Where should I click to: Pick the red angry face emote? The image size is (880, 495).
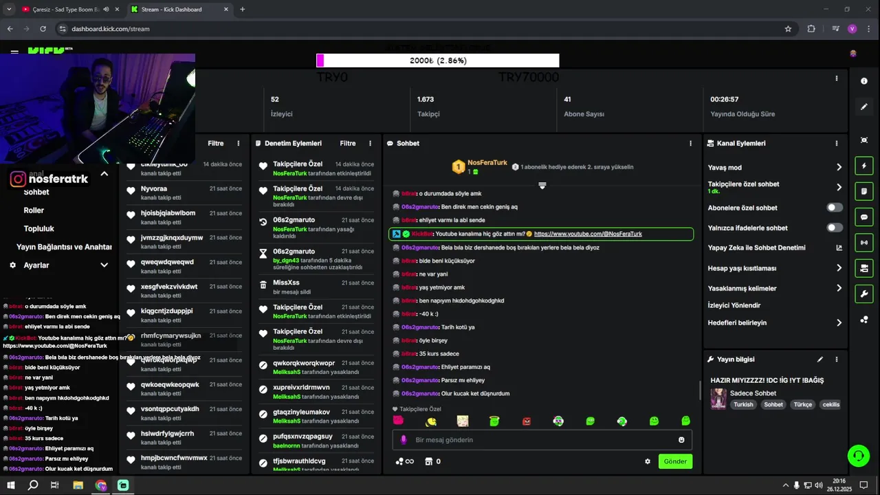[527, 421]
